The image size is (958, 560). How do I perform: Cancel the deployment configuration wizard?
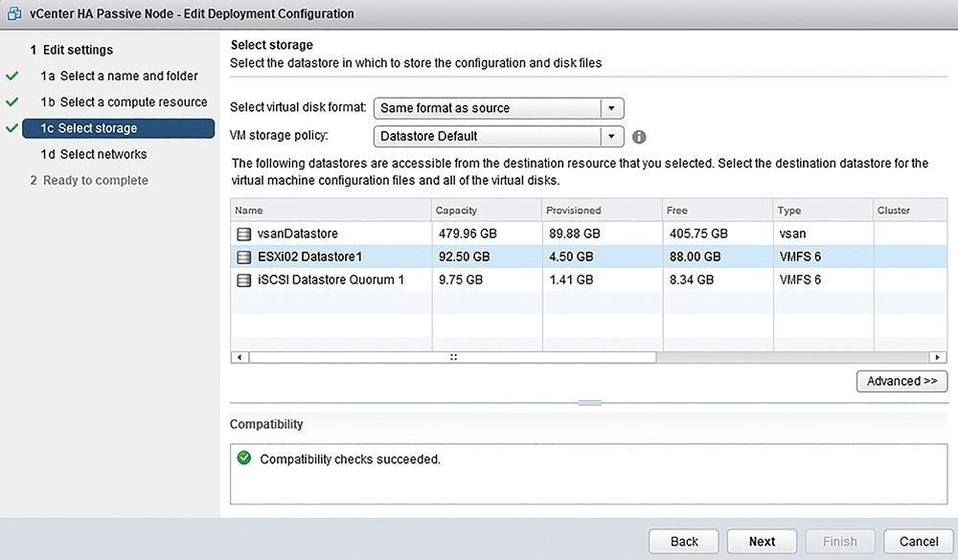[x=919, y=542]
